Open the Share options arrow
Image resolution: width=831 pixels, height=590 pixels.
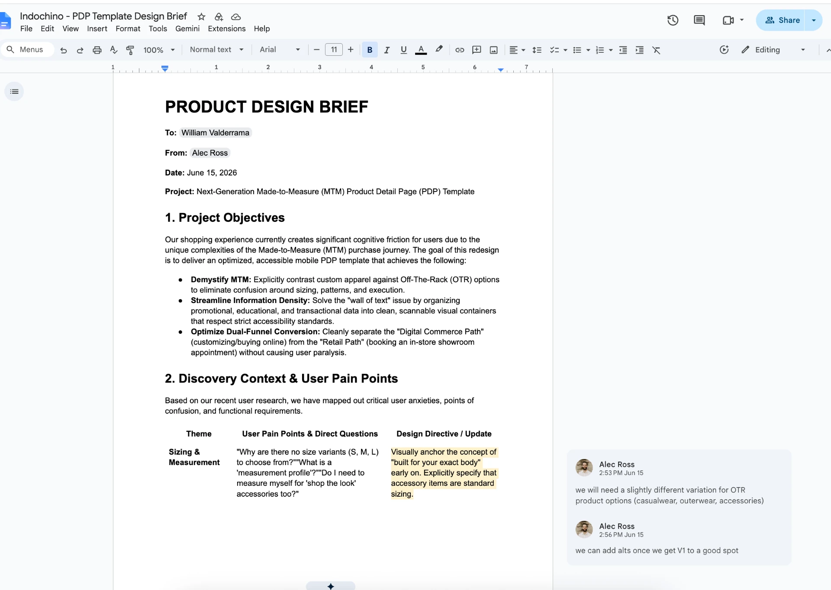click(x=814, y=20)
